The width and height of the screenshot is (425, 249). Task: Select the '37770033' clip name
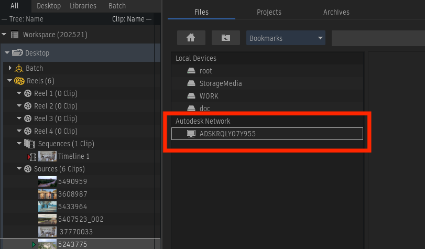(x=76, y=232)
